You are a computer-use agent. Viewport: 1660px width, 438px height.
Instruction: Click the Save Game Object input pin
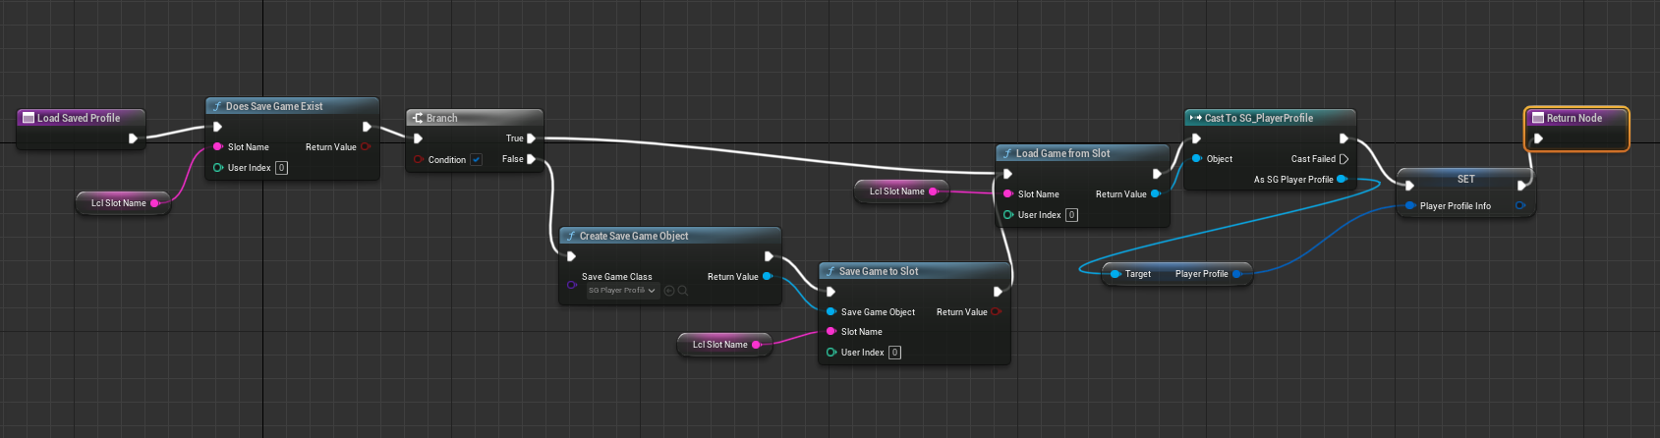tap(830, 312)
